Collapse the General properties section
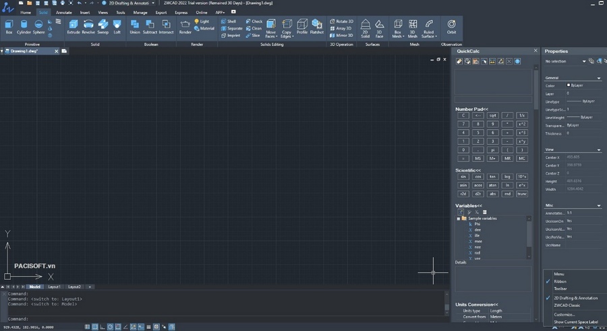Screen dimensions: 607x331 pyautogui.click(x=599, y=78)
